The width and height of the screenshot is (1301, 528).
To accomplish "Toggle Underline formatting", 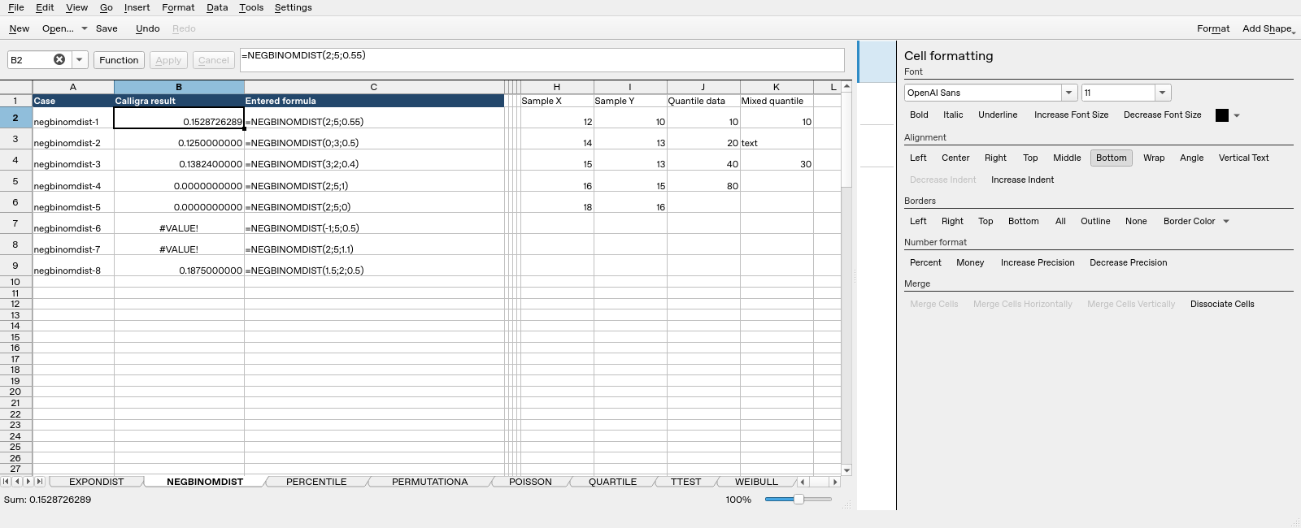I will pyautogui.click(x=998, y=115).
